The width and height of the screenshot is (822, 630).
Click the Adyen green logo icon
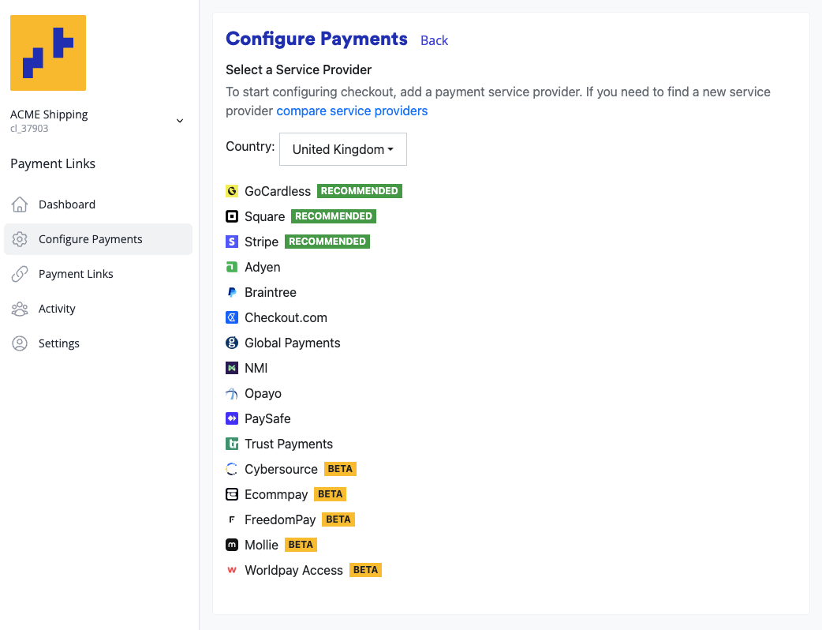(x=232, y=267)
